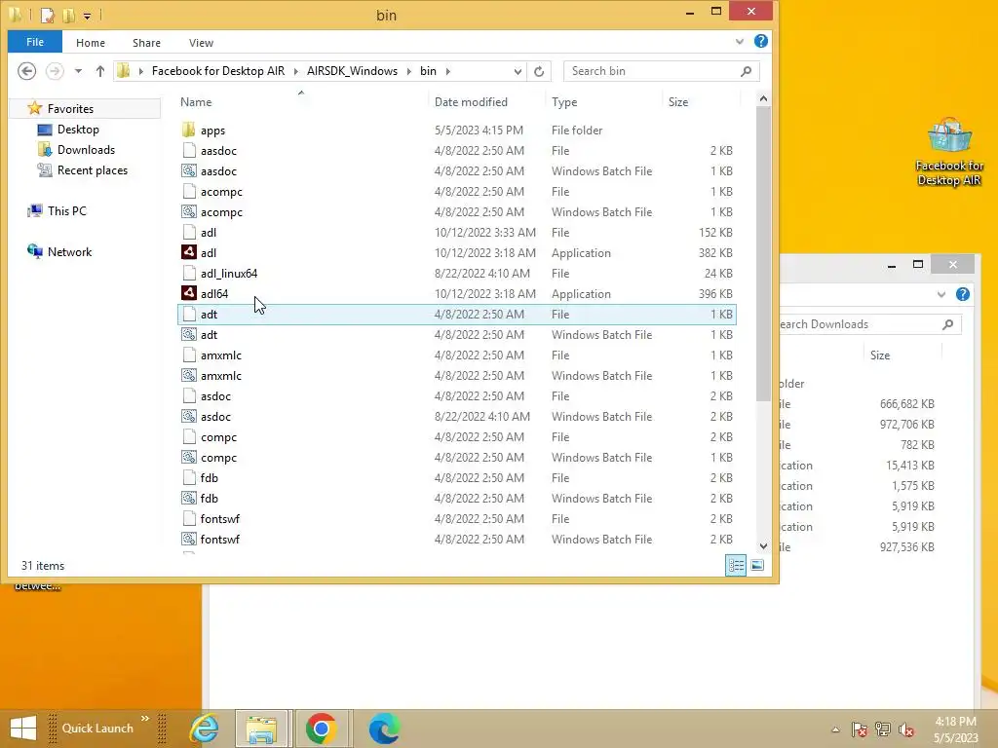Select Downloads under Favorites
The height and width of the screenshot is (748, 998).
pos(86,149)
